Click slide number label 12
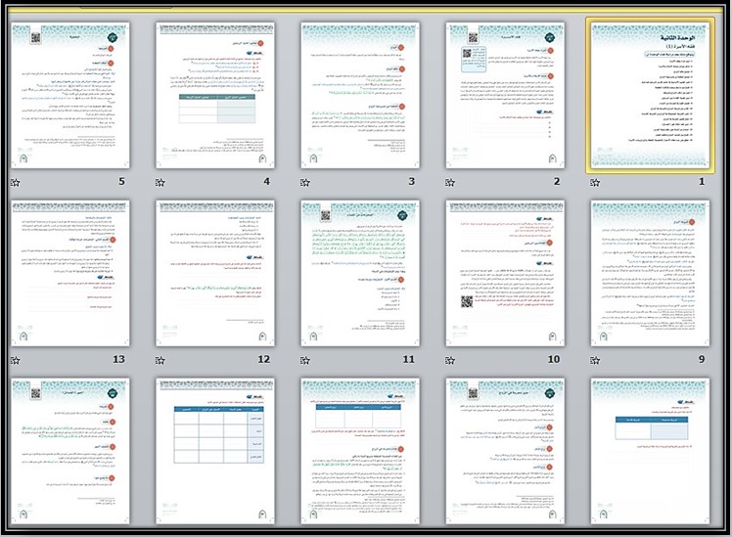The image size is (732, 537). point(264,359)
